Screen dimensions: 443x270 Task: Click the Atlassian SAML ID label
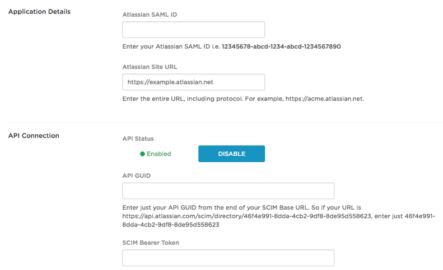150,15
